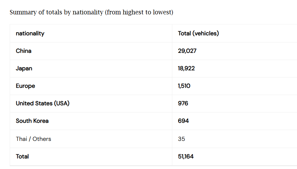Click the grand total value 51,164
Screen dimensions: 297x169
coord(186,157)
